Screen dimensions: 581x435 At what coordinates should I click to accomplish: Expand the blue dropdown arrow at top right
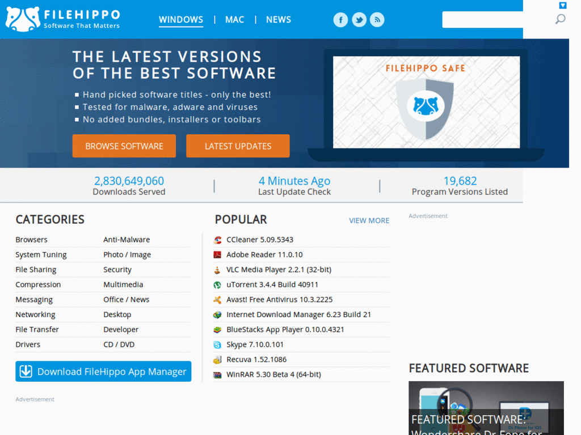[x=563, y=6]
